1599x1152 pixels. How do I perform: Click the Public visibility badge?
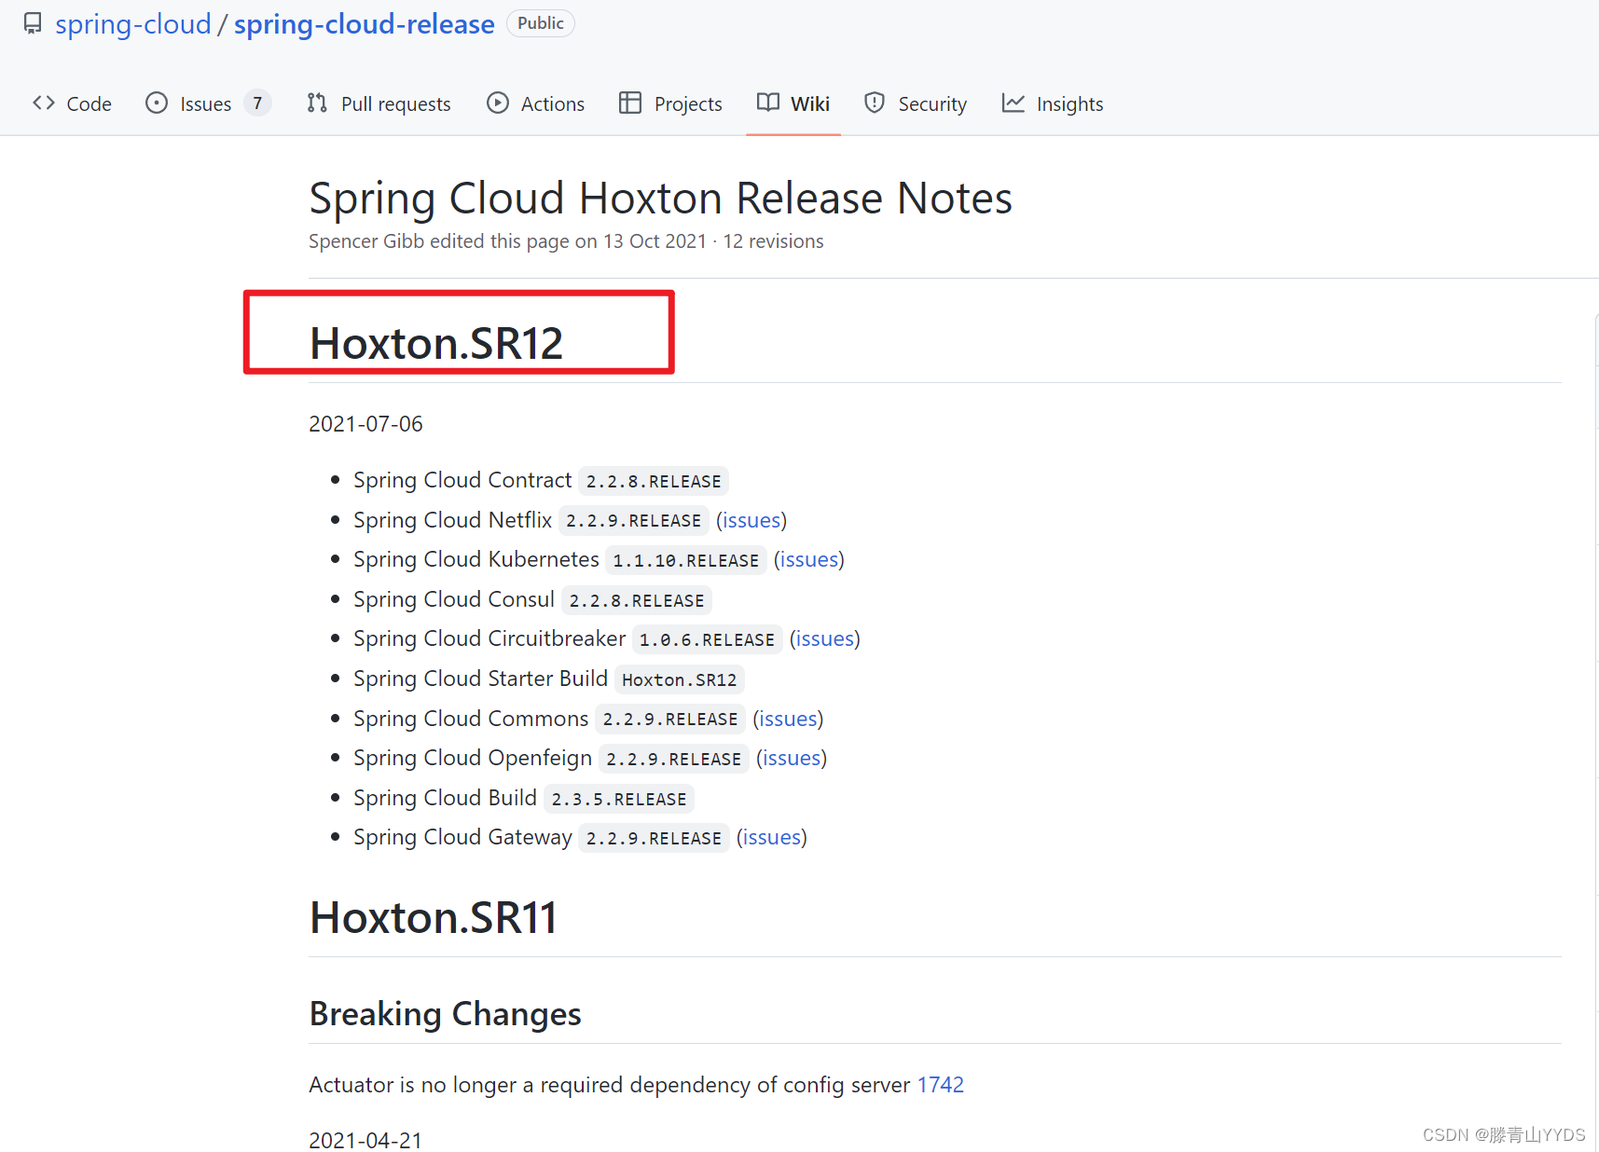click(x=541, y=23)
